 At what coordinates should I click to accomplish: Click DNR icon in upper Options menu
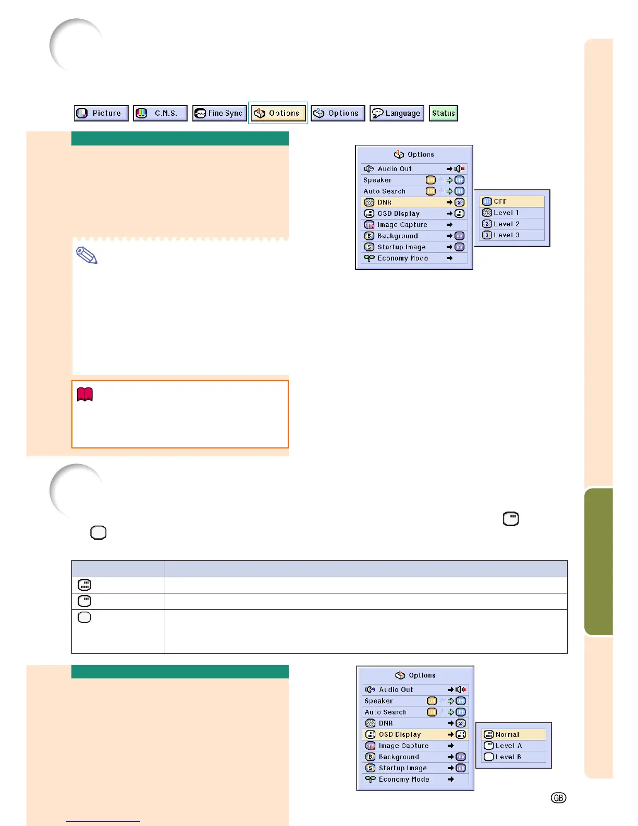click(x=369, y=202)
